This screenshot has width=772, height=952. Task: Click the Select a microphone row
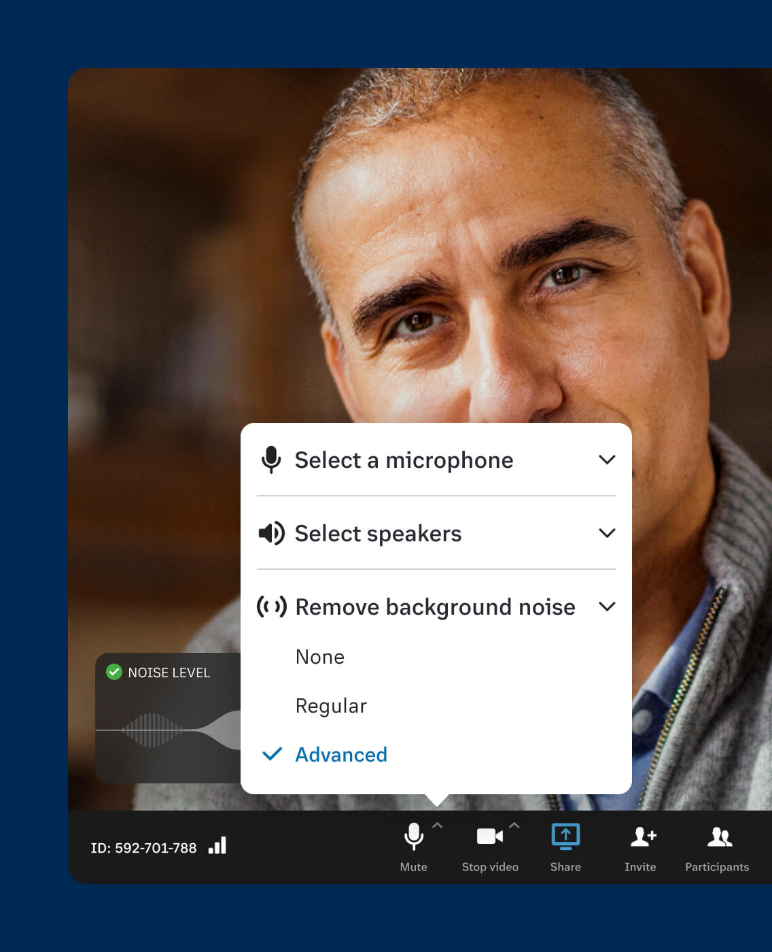coord(404,460)
